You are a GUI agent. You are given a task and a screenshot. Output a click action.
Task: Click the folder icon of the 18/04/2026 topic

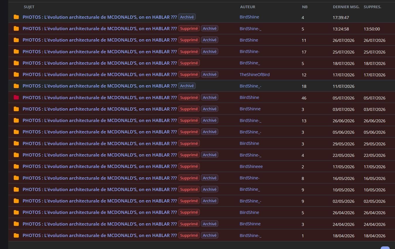(x=16, y=235)
